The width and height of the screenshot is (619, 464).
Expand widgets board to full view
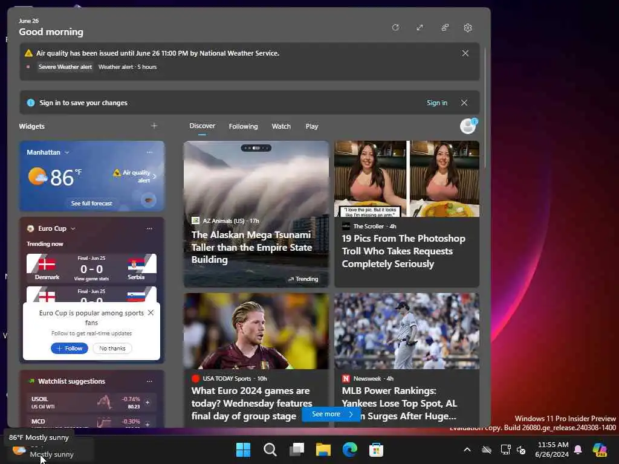(x=420, y=28)
